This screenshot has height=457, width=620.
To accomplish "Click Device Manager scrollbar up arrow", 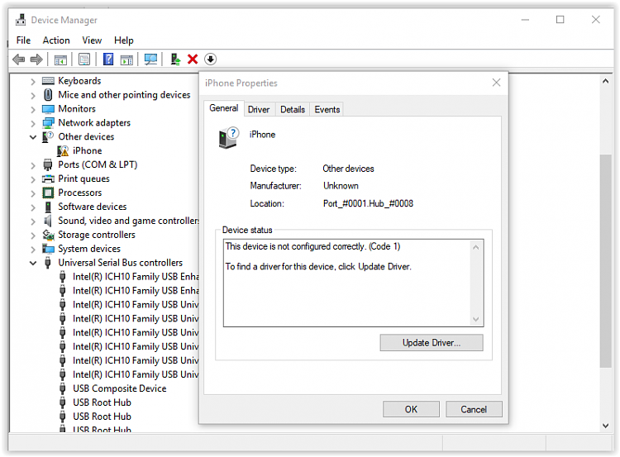I will click(x=605, y=81).
